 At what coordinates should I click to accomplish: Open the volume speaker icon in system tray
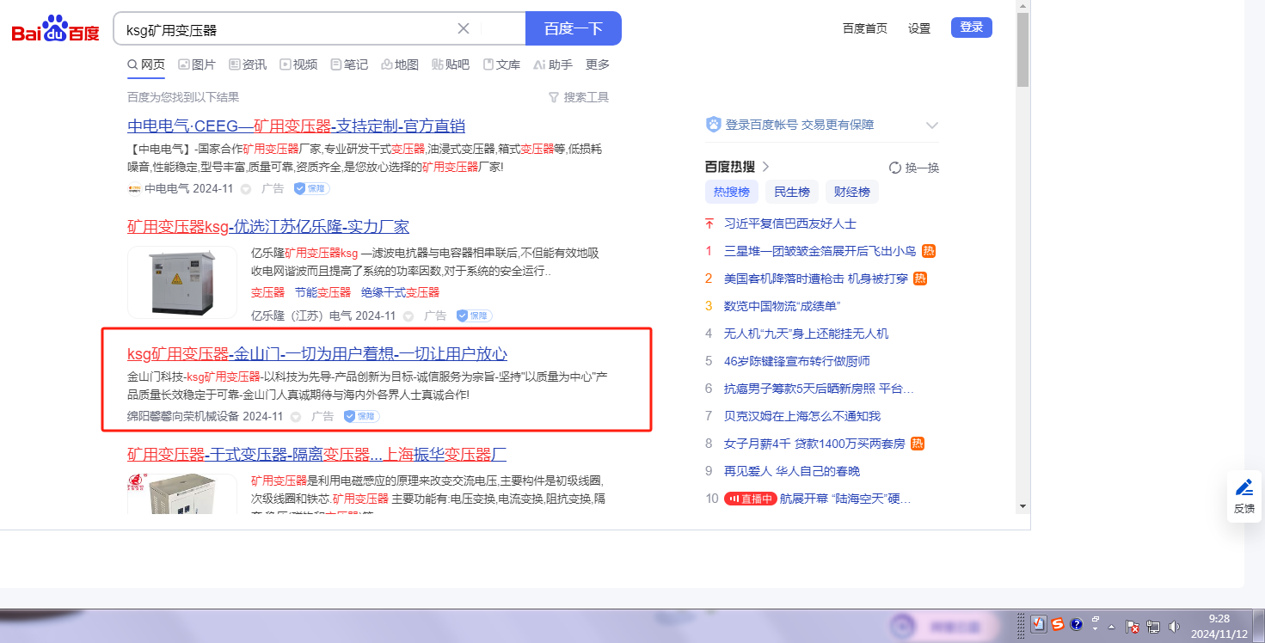click(x=1175, y=626)
